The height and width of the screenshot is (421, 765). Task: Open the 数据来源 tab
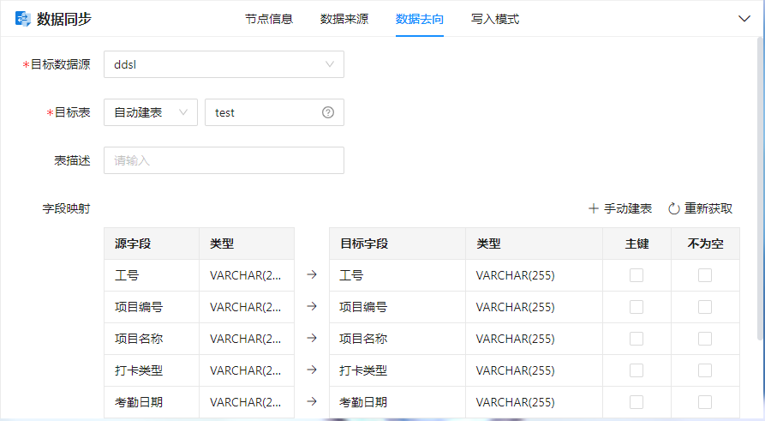[x=344, y=19]
